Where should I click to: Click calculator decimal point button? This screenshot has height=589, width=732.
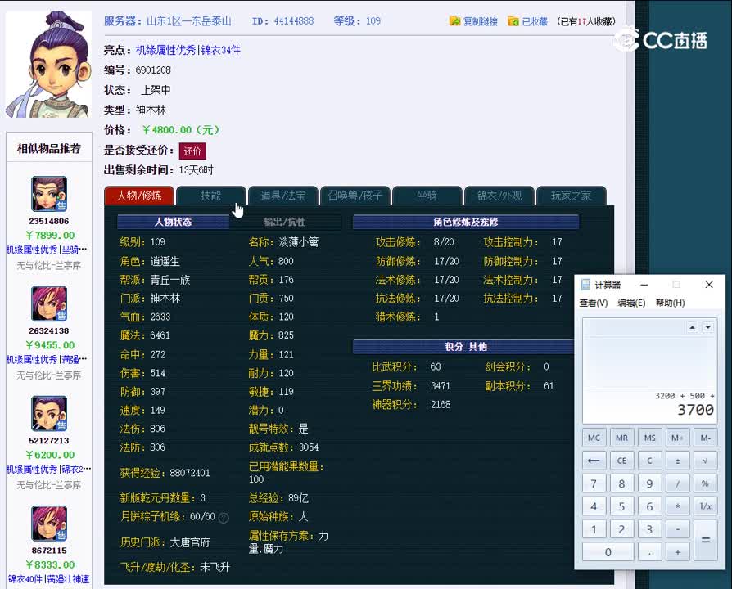650,552
